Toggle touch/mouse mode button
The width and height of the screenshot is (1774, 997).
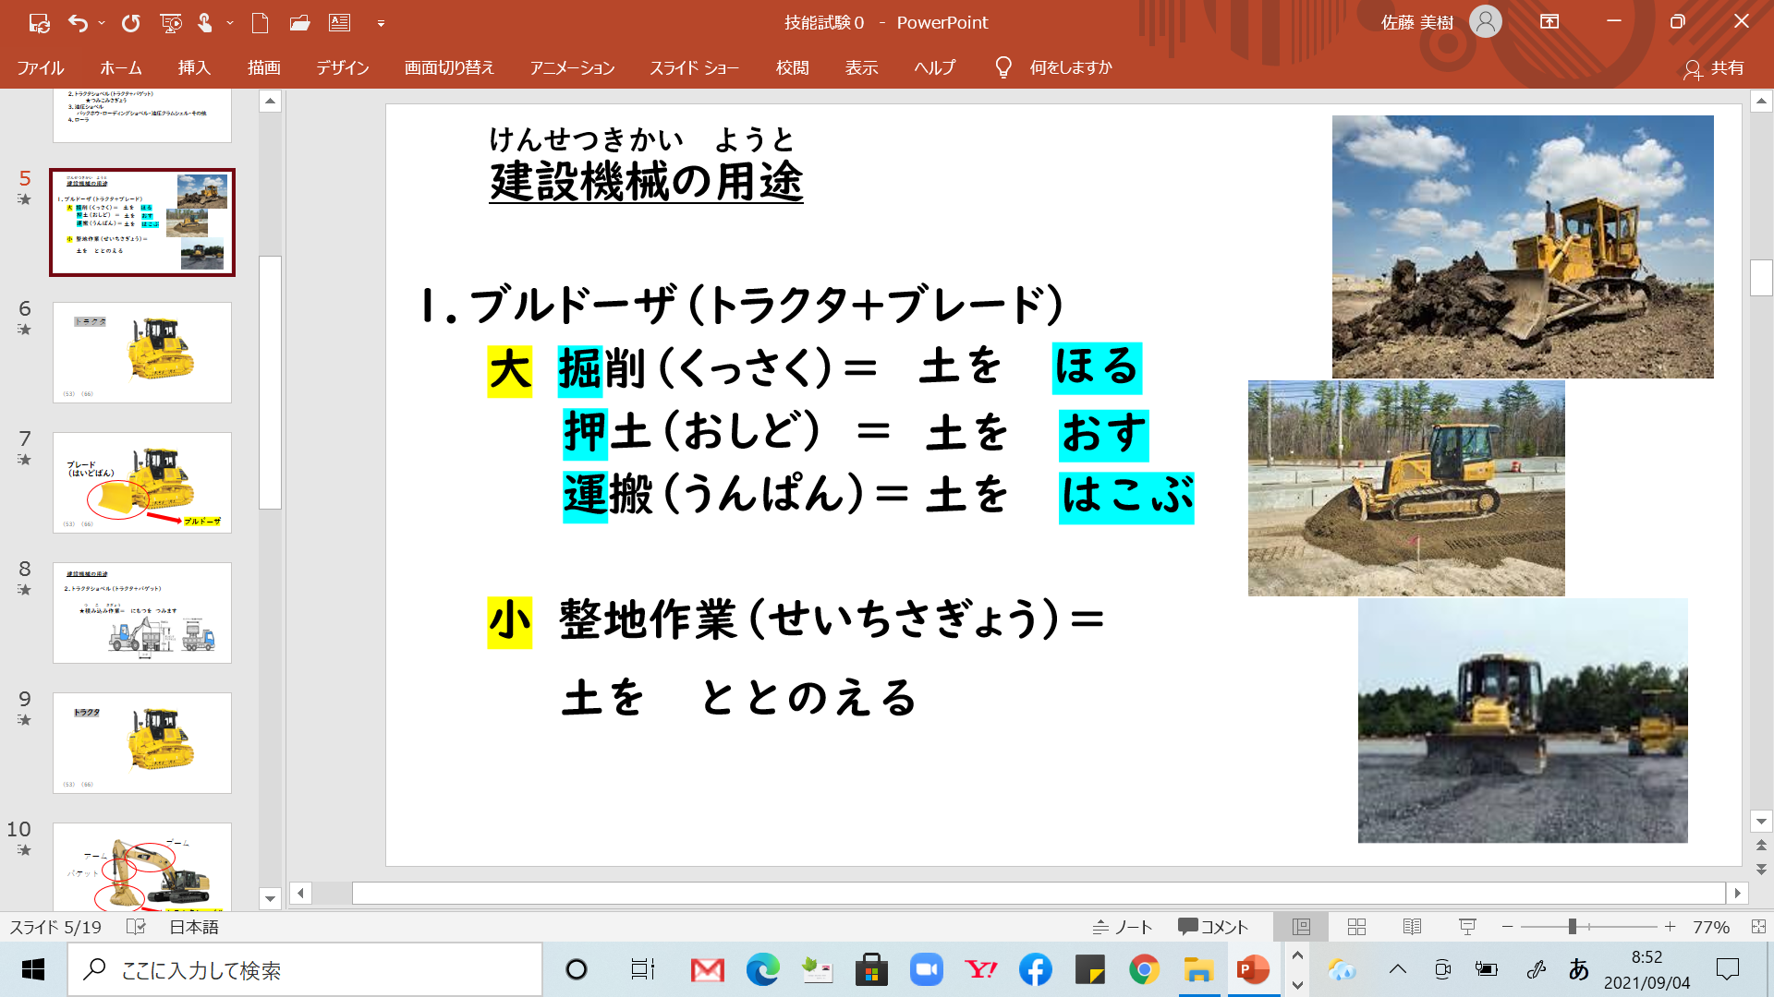205,23
